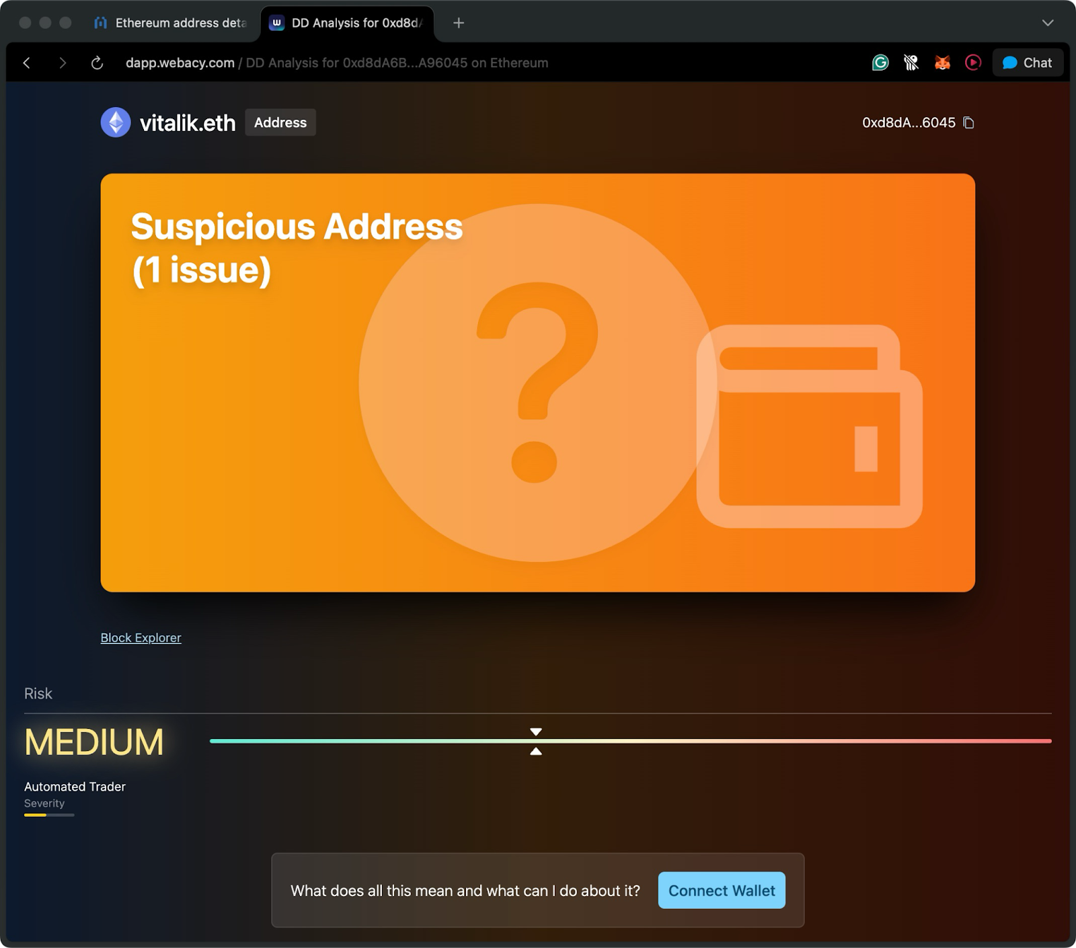Image resolution: width=1076 pixels, height=948 pixels.
Task: Click the dapp.webacy.com address bar
Action: [180, 63]
